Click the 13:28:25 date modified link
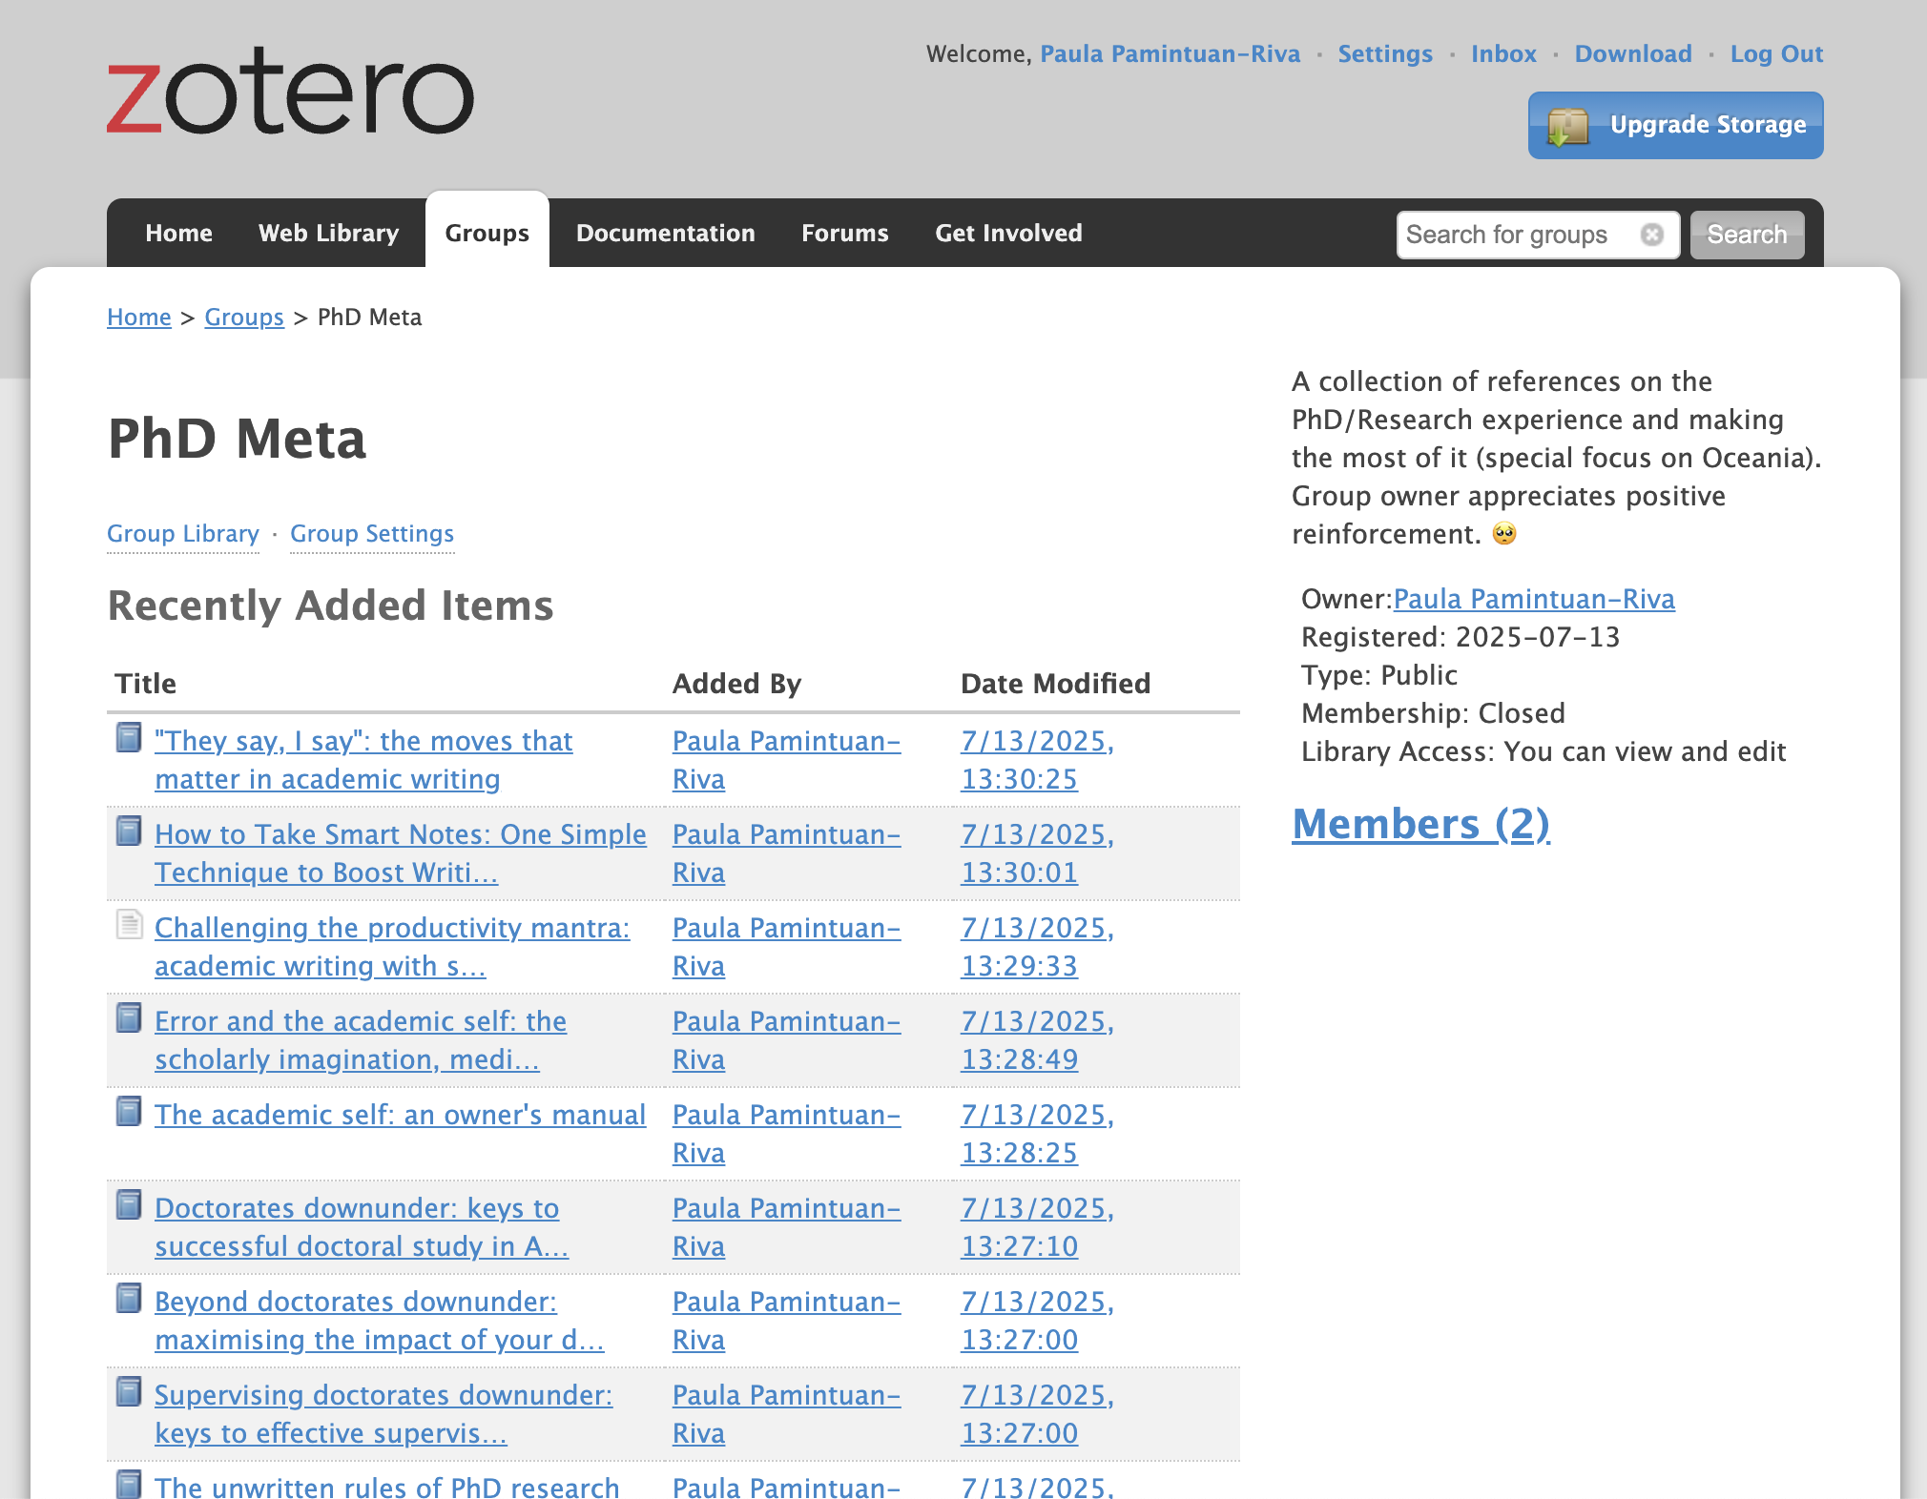The width and height of the screenshot is (1927, 1499). point(1038,1134)
